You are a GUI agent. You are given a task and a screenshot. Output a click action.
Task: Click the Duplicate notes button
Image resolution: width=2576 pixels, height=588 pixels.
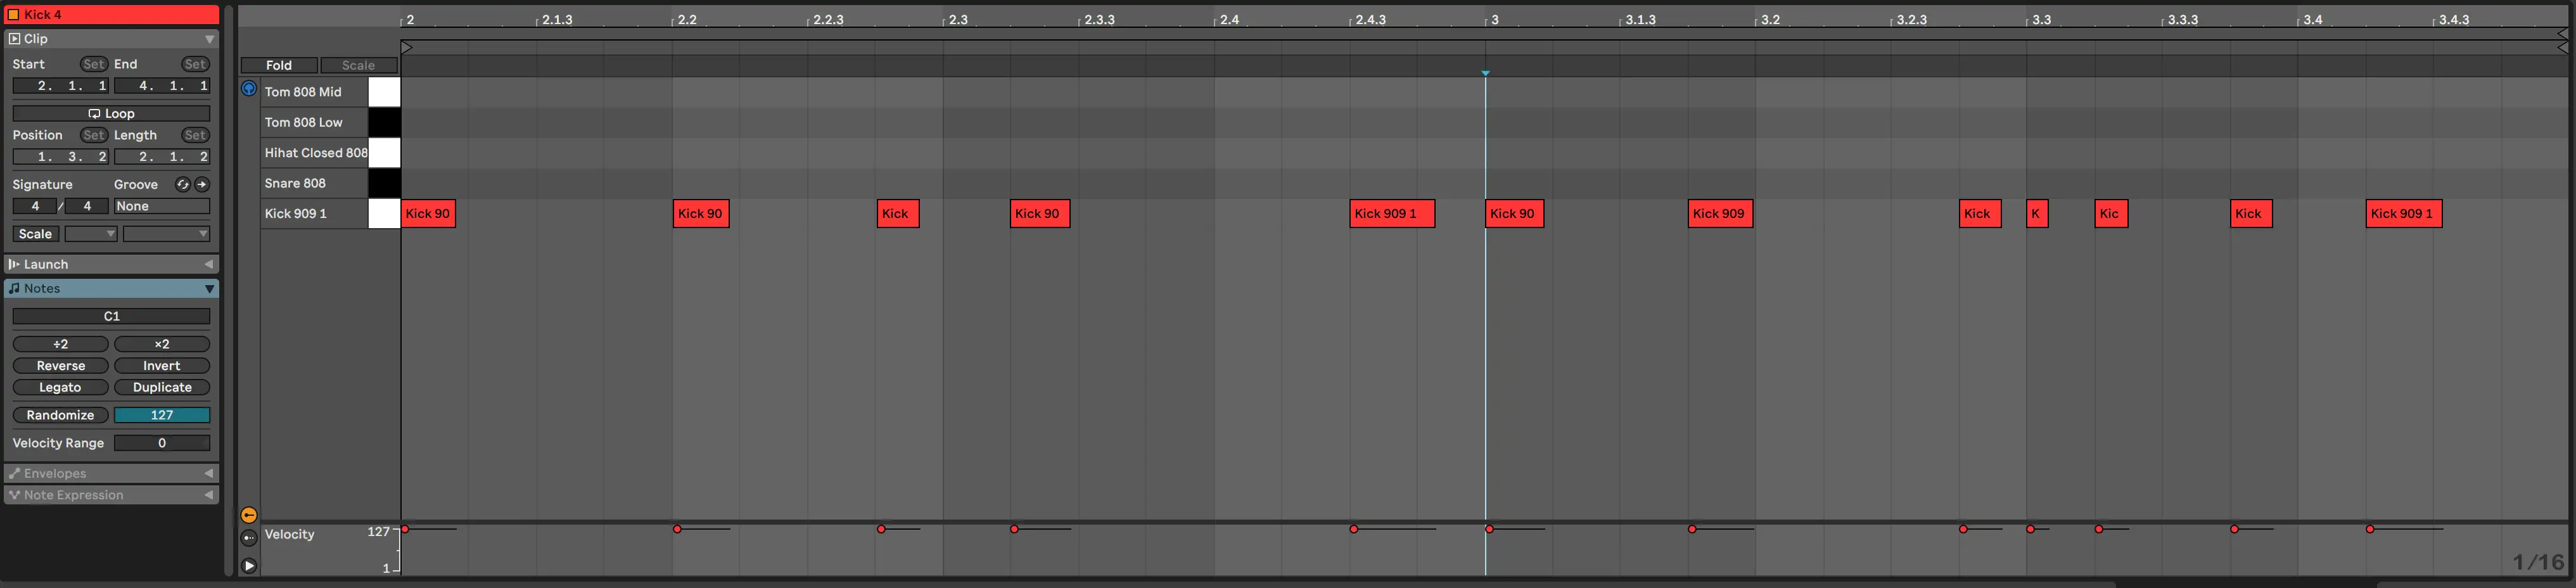tap(162, 387)
